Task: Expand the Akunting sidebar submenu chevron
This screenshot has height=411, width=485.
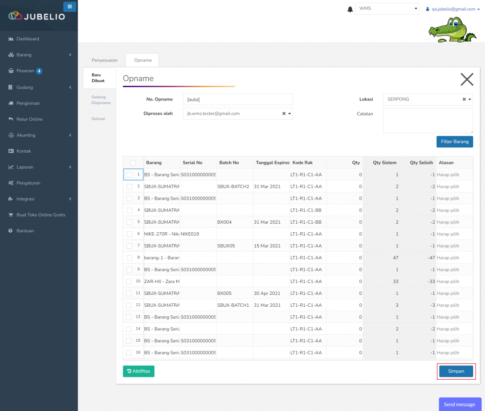Action: click(x=70, y=135)
